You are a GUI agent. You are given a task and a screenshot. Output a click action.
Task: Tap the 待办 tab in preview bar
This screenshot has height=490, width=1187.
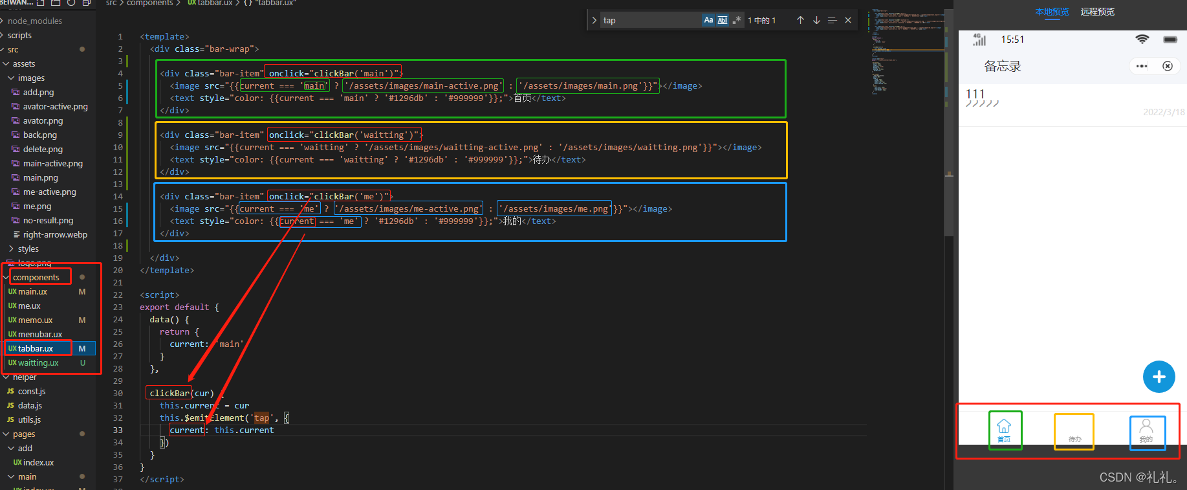point(1074,439)
